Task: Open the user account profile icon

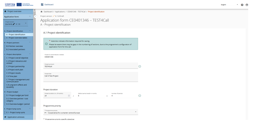Action: [247, 5]
